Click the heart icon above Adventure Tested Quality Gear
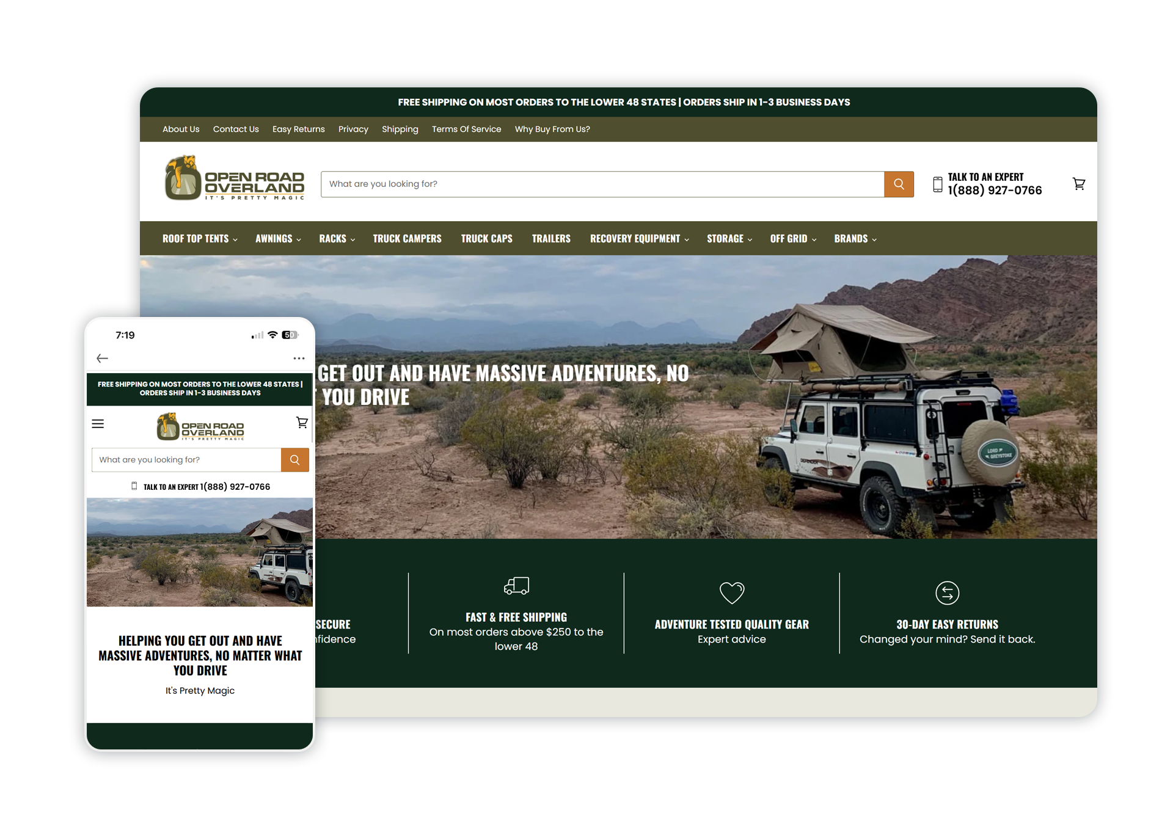Image resolution: width=1173 pixels, height=838 pixels. (x=732, y=592)
